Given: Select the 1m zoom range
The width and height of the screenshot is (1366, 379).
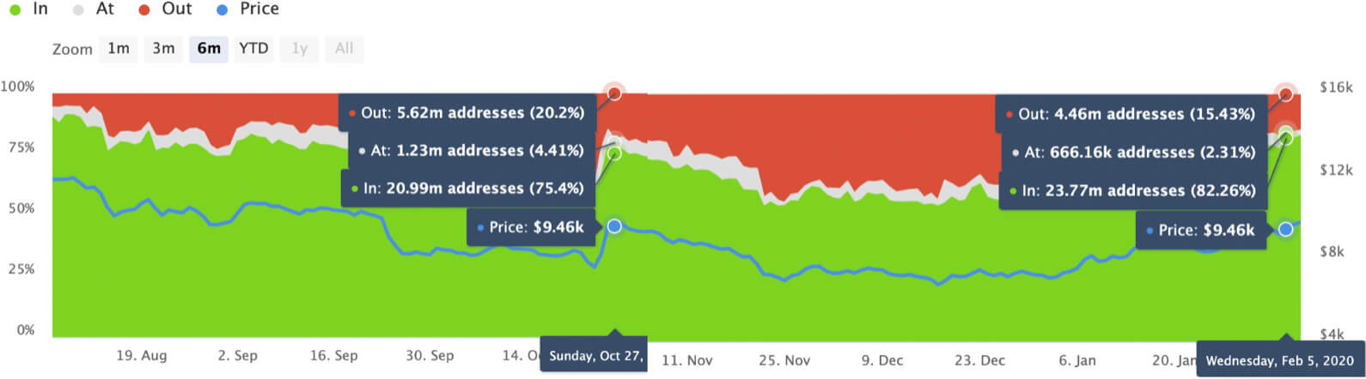Looking at the screenshot, I should pyautogui.click(x=119, y=49).
